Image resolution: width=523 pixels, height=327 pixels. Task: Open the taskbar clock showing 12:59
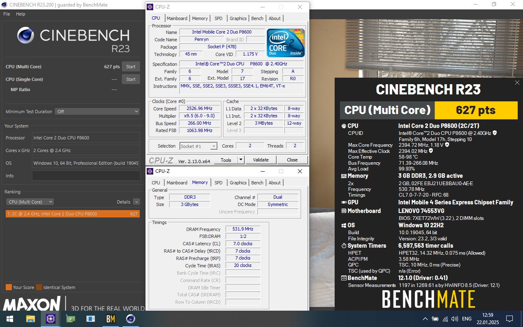488,319
